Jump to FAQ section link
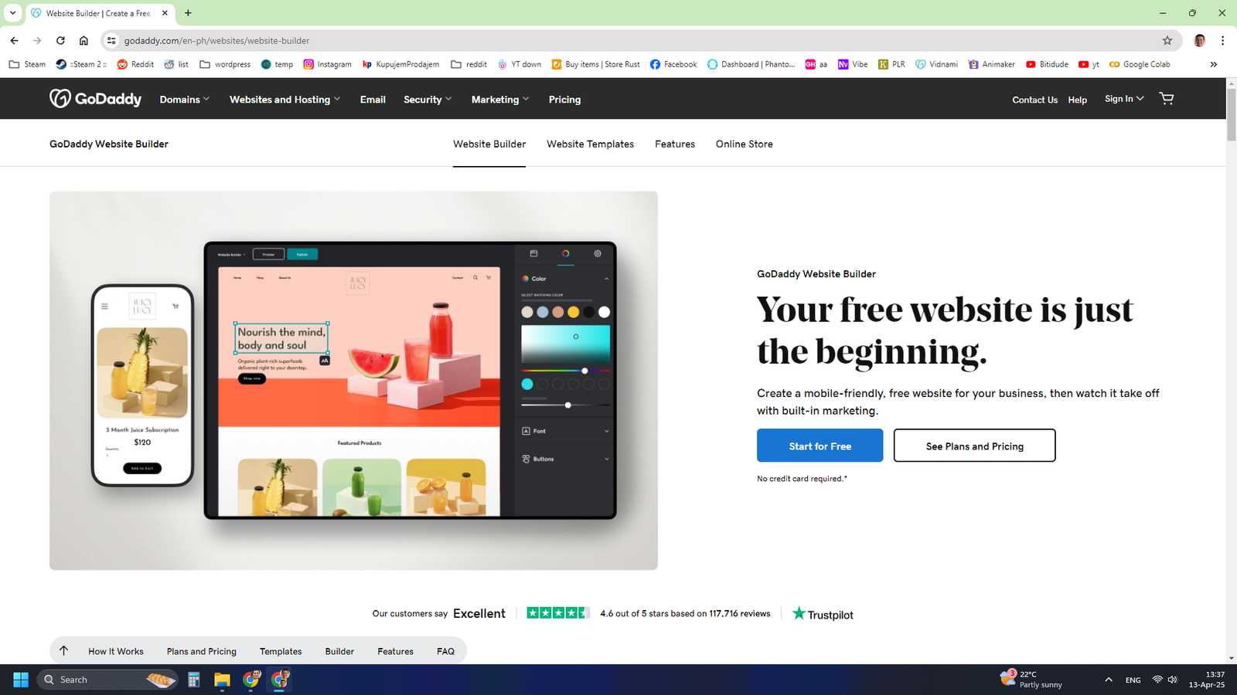This screenshot has width=1237, height=695. pos(445,651)
